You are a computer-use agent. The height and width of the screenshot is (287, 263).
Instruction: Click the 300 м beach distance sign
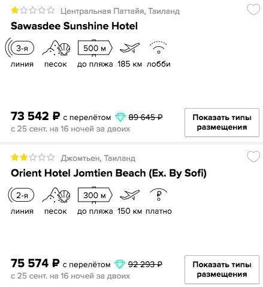[95, 195]
